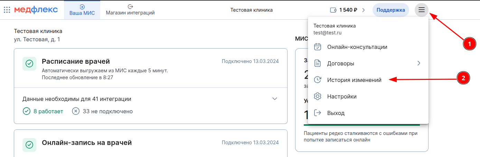Click the Выход logout icon
Image resolution: width=480 pixels, height=157 pixels.
[x=318, y=113]
